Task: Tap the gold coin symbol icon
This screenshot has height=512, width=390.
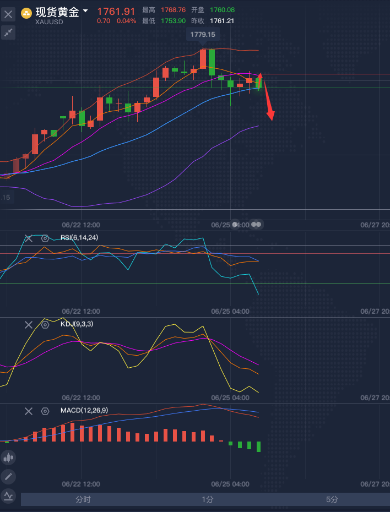Action: [26, 13]
